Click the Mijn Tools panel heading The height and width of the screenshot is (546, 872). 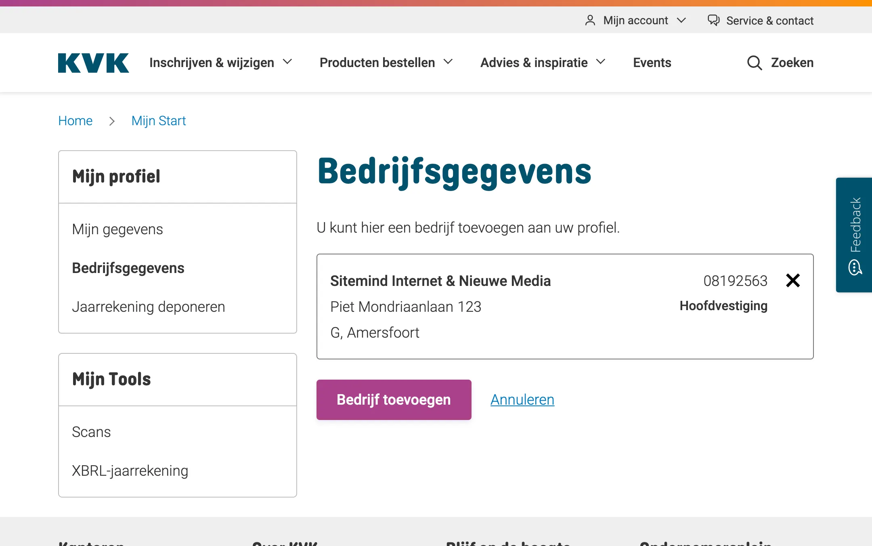tap(111, 379)
